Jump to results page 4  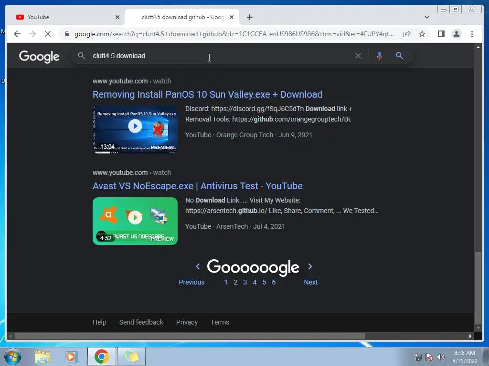click(255, 282)
